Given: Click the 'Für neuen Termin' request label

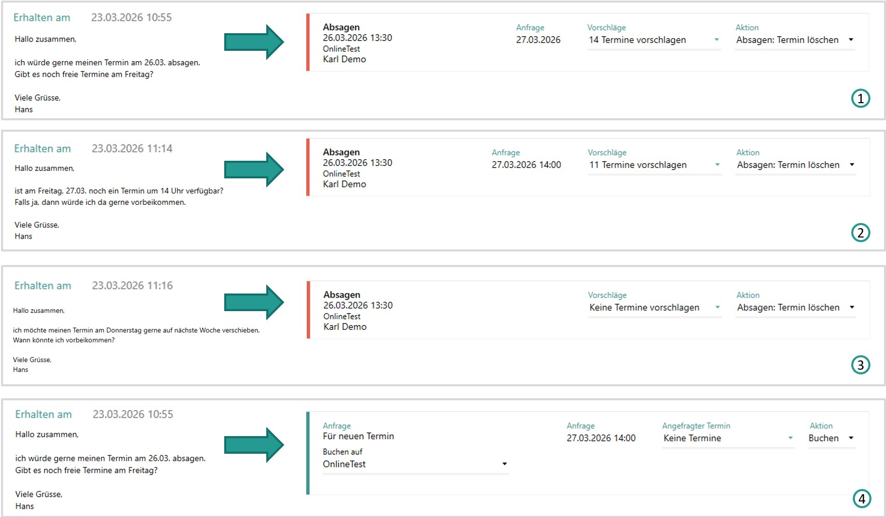Looking at the screenshot, I should click(x=358, y=436).
